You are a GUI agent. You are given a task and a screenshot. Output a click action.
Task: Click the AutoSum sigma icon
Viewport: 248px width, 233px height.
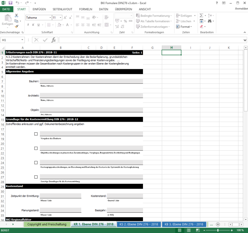tap(201, 16)
